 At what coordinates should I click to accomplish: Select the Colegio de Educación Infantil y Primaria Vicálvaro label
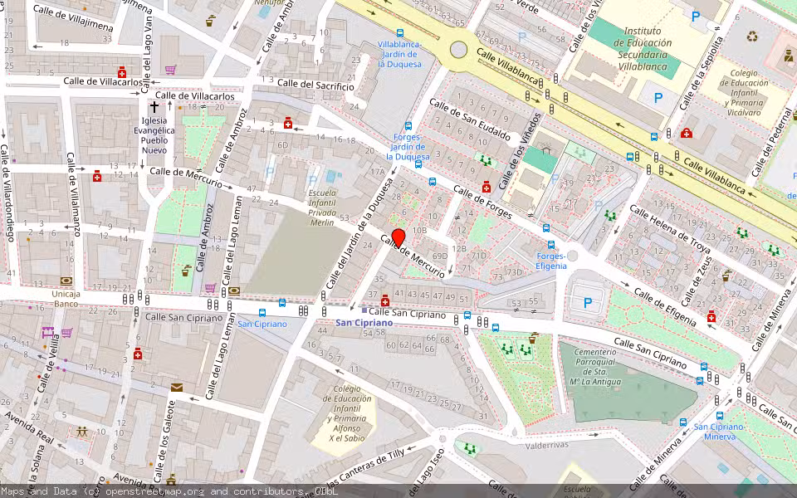point(744,92)
